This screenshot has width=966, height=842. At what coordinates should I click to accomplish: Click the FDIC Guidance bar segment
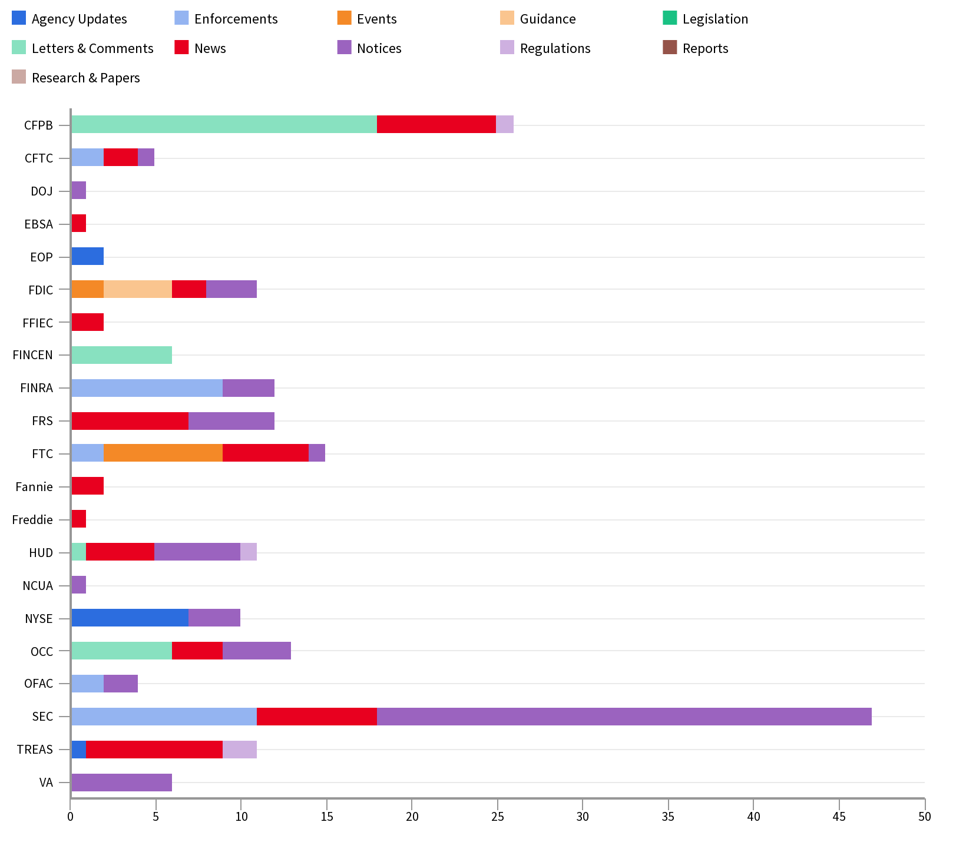click(137, 289)
